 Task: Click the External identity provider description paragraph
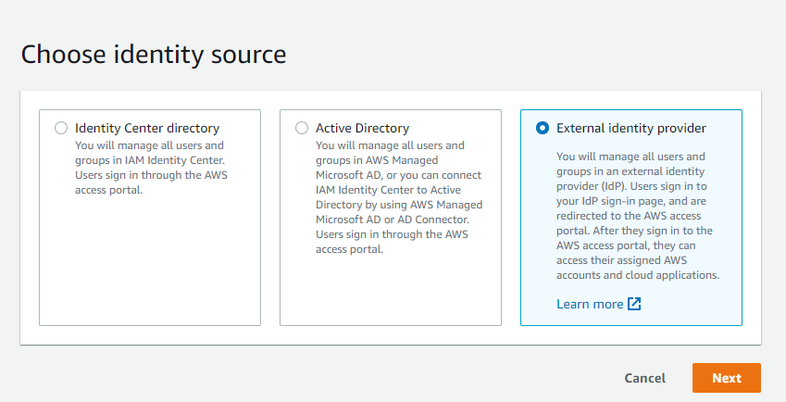click(x=638, y=216)
